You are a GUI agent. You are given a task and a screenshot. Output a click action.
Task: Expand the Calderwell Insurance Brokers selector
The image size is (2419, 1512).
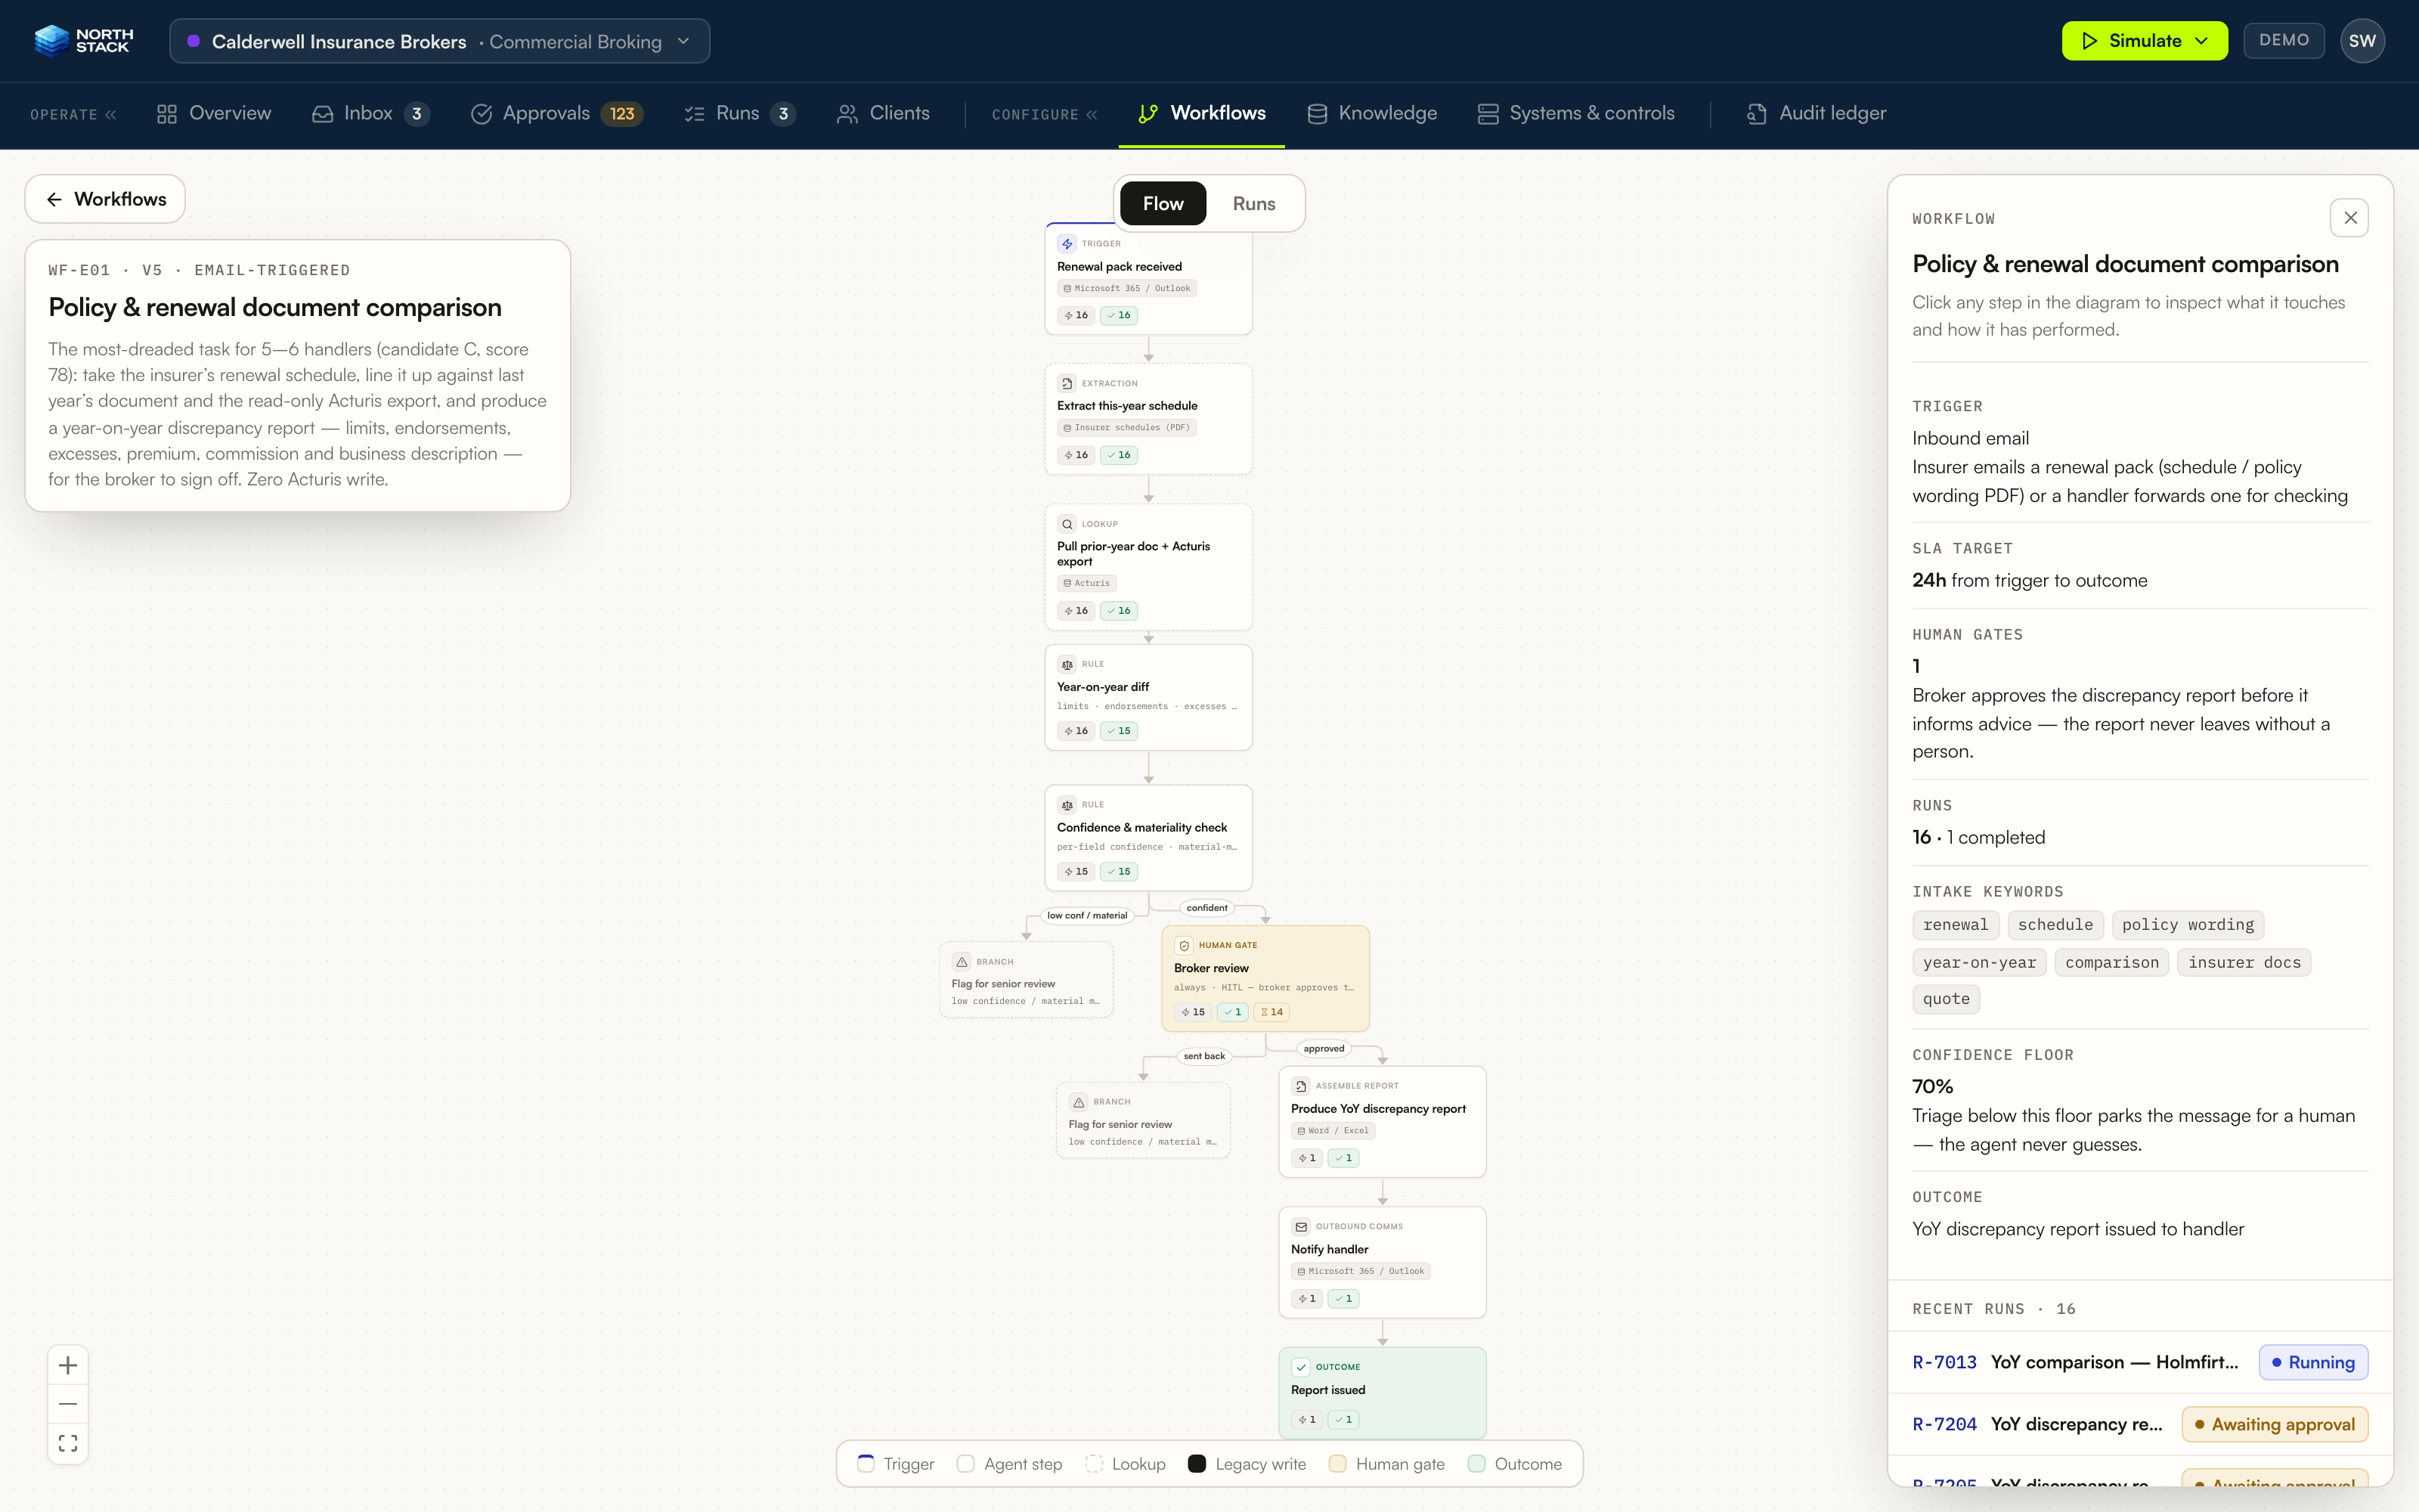pyautogui.click(x=440, y=41)
